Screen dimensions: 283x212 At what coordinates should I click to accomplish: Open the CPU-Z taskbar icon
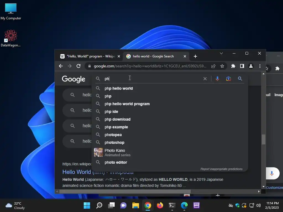pyautogui.click(x=196, y=205)
